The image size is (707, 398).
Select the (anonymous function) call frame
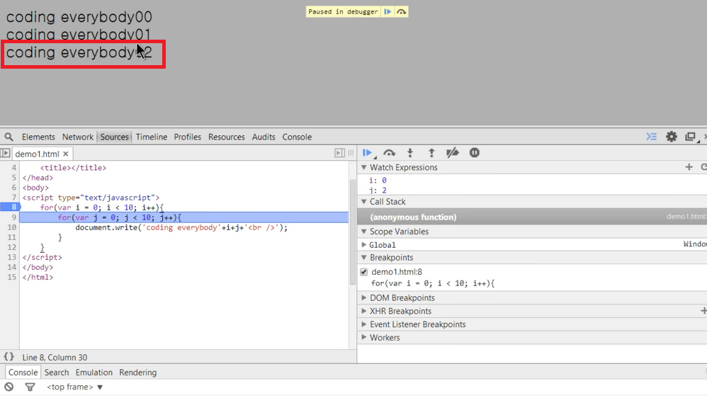click(532, 217)
